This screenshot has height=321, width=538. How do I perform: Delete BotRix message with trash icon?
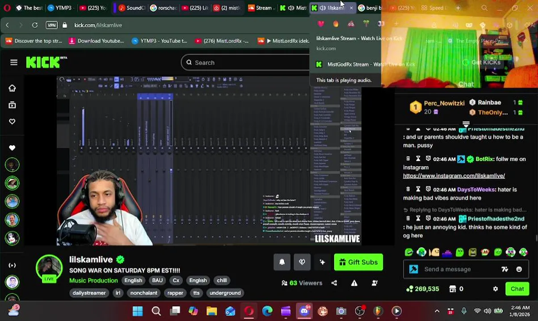[x=408, y=159]
